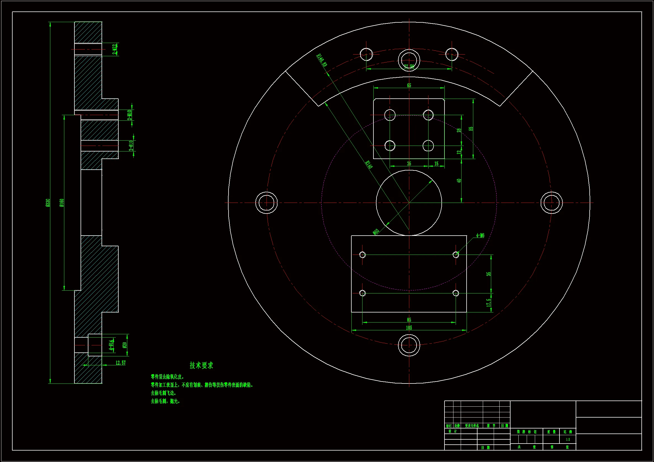Select the 1:1 scale value in title block
The height and width of the screenshot is (462, 654).
click(x=568, y=440)
